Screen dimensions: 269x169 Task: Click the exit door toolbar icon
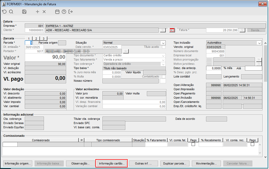[71, 12]
